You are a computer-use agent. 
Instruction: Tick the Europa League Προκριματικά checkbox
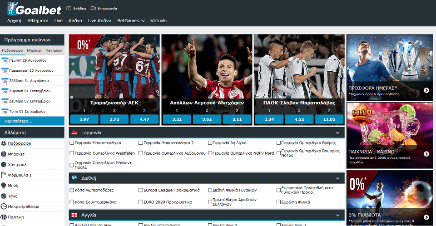pos(141,190)
